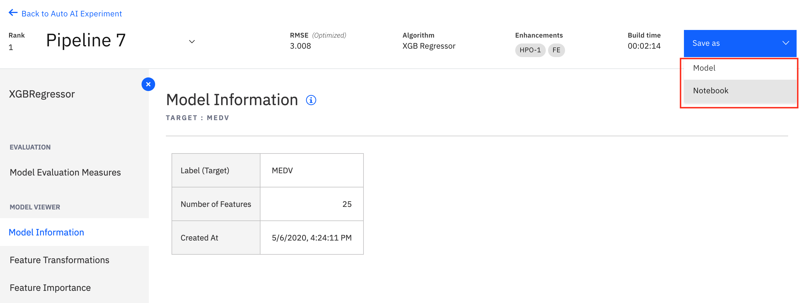
Task: Click the XGBRegressor panel heading
Action: 42,94
